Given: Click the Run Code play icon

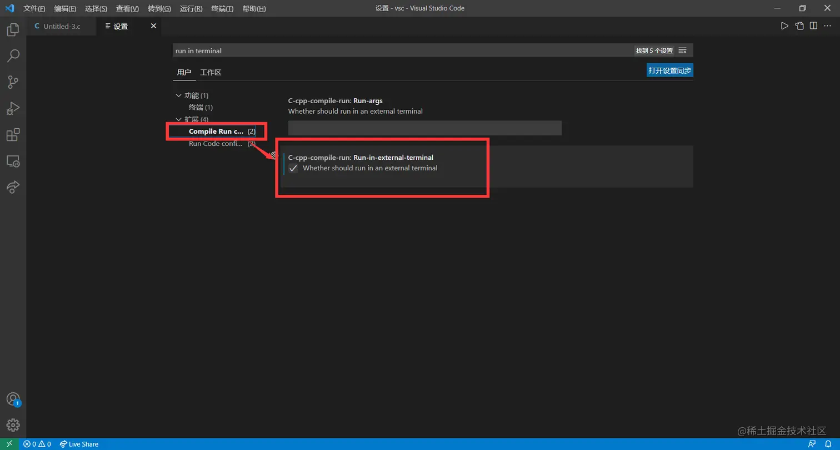Looking at the screenshot, I should click(784, 26).
